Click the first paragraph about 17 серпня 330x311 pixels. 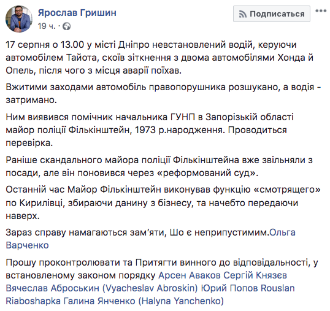point(159,58)
